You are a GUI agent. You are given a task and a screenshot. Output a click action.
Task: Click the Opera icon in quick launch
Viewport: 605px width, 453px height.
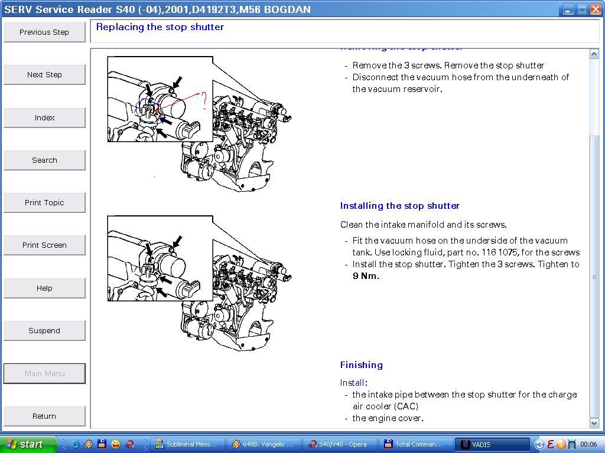tap(129, 444)
